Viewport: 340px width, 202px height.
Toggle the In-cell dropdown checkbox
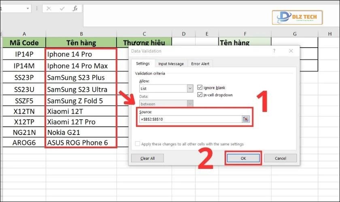point(200,95)
